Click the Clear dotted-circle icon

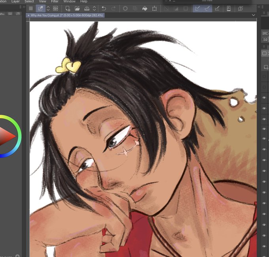point(125,8)
